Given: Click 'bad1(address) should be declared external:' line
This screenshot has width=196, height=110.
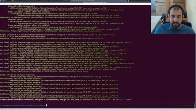Looking at the screenshot, I should click(21, 79).
